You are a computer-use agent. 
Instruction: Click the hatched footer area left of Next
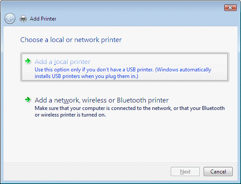coord(87,172)
